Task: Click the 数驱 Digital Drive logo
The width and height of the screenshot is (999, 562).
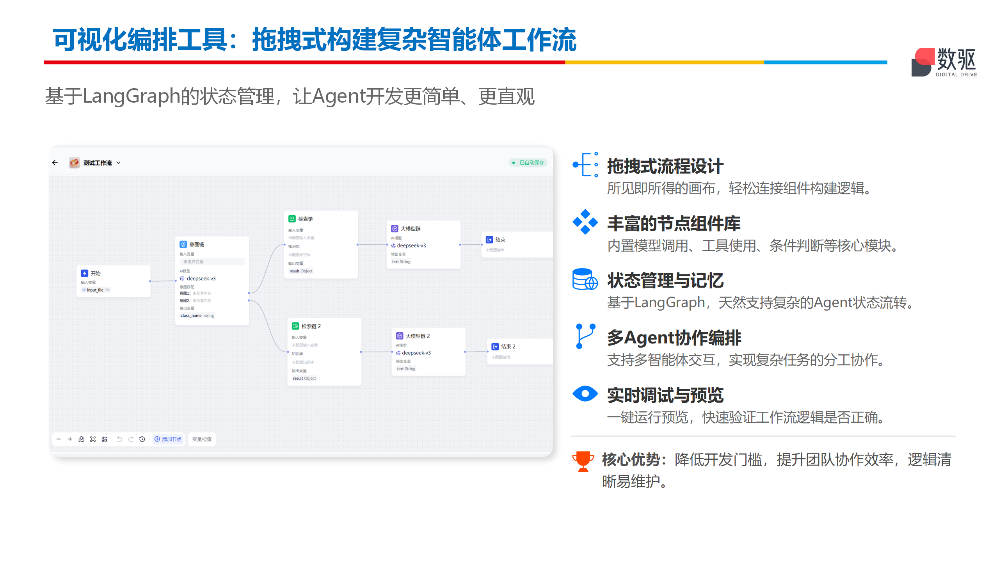Action: [x=944, y=62]
